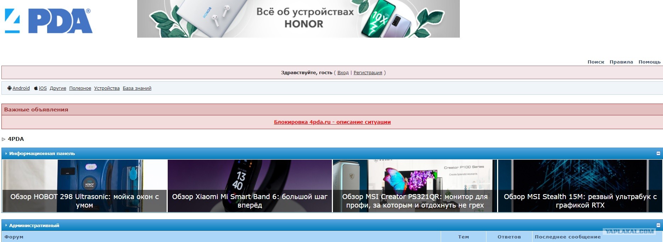Open Правила rules link

621,62
